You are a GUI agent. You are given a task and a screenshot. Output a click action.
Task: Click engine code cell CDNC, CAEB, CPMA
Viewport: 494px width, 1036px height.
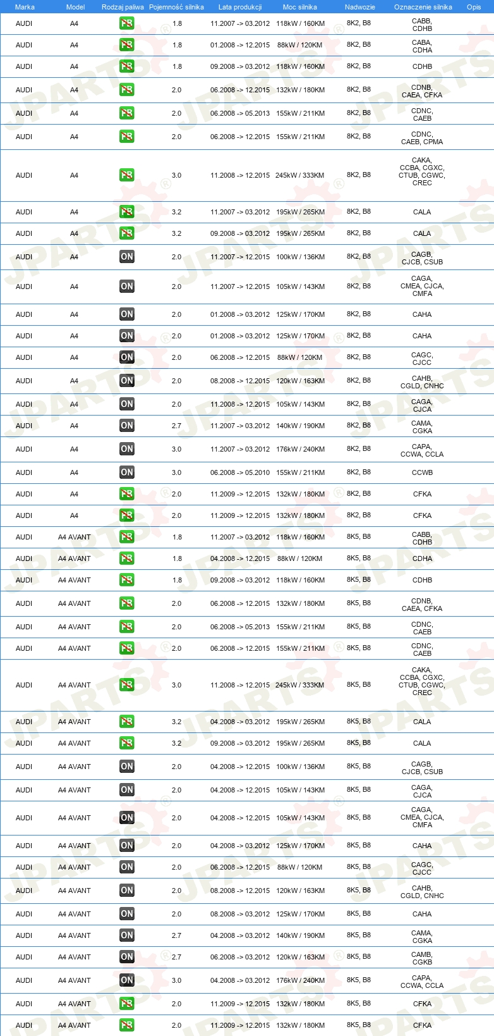point(422,138)
